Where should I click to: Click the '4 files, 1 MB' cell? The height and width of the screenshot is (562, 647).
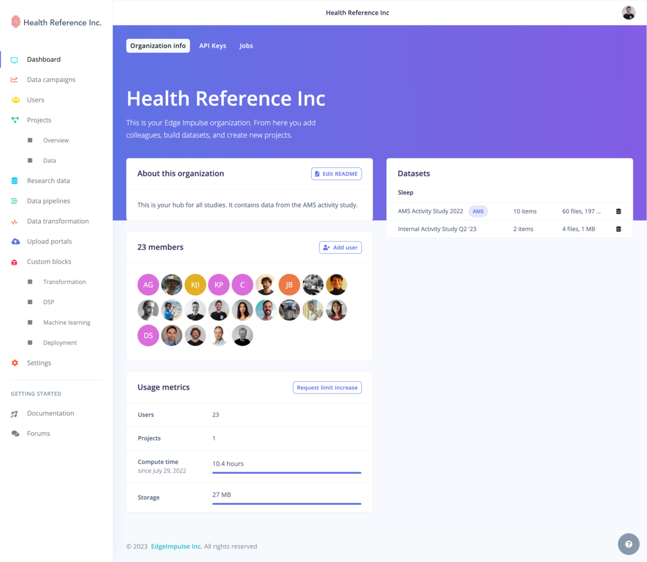point(578,229)
